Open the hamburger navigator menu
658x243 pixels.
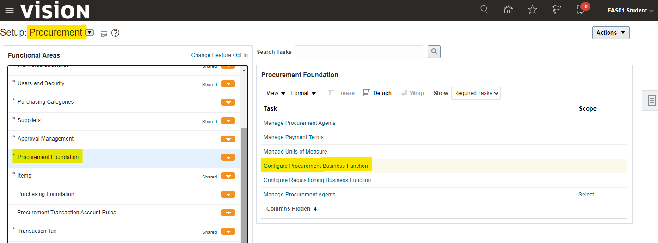click(x=9, y=11)
